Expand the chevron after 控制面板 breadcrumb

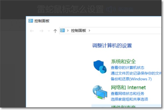click(x=89, y=31)
